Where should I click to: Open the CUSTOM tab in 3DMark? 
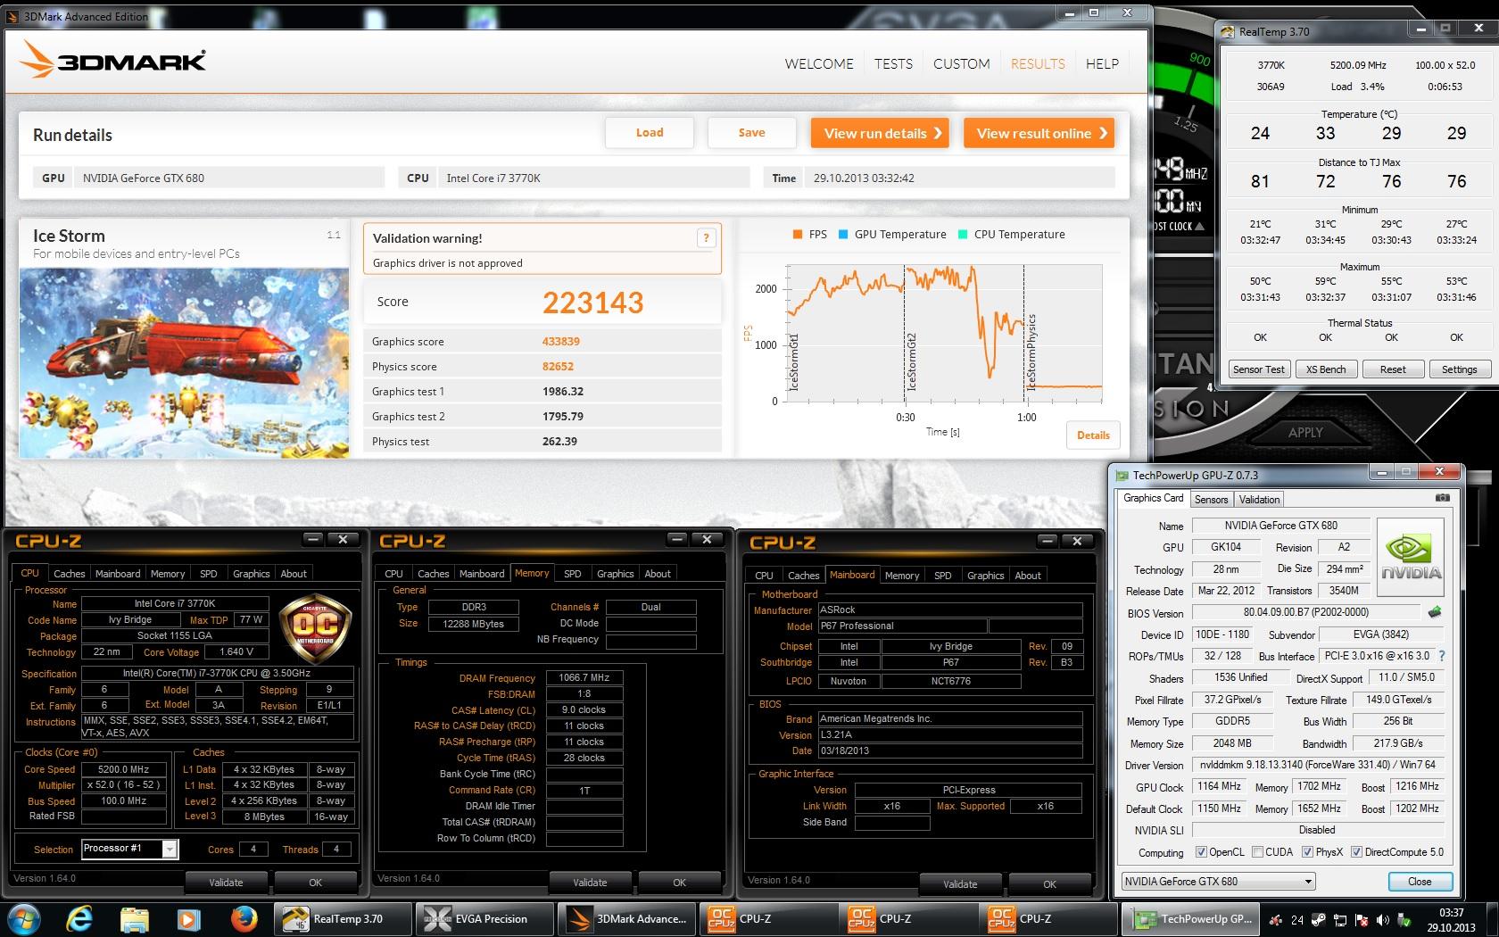[x=961, y=64]
